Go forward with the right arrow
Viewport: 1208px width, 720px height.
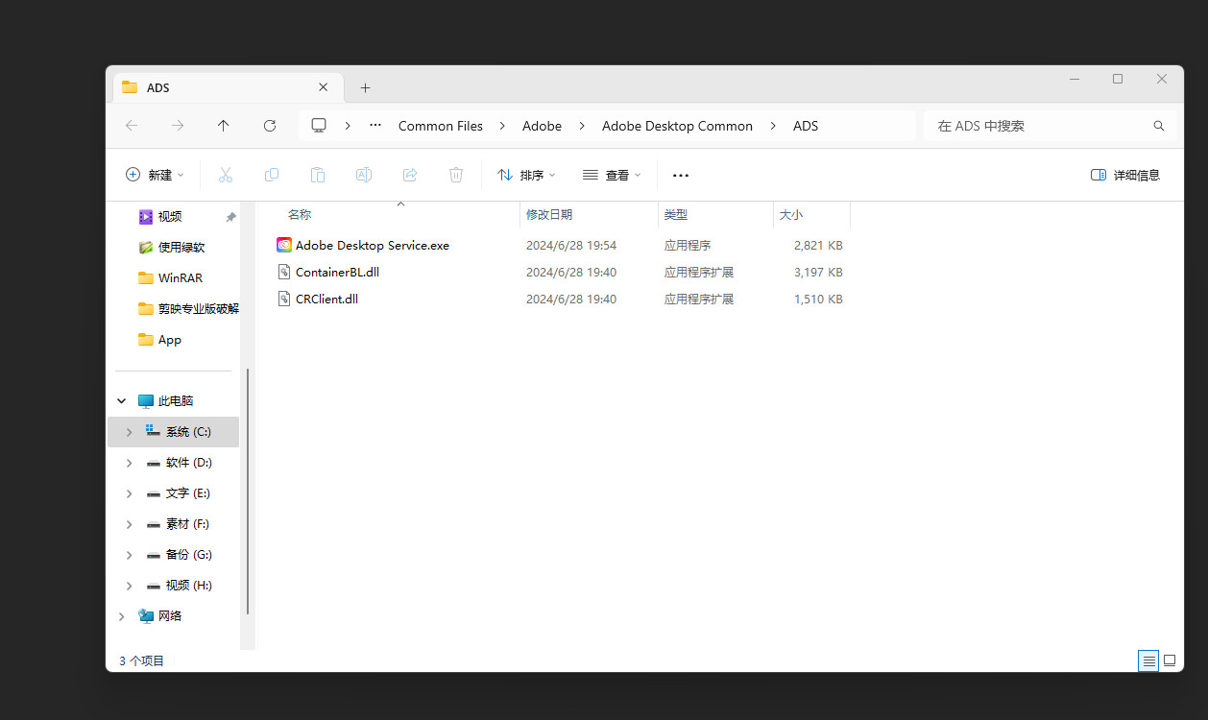click(178, 126)
